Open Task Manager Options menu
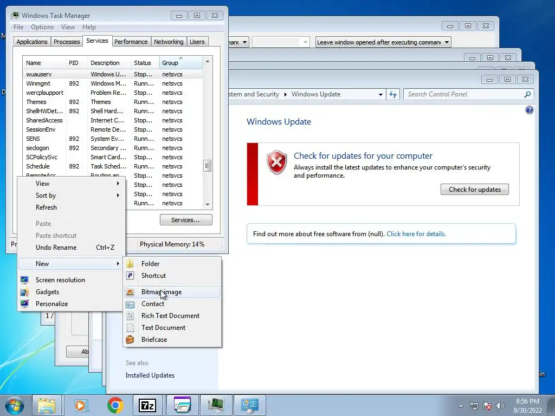Viewport: 555px width, 416px height. (x=42, y=27)
